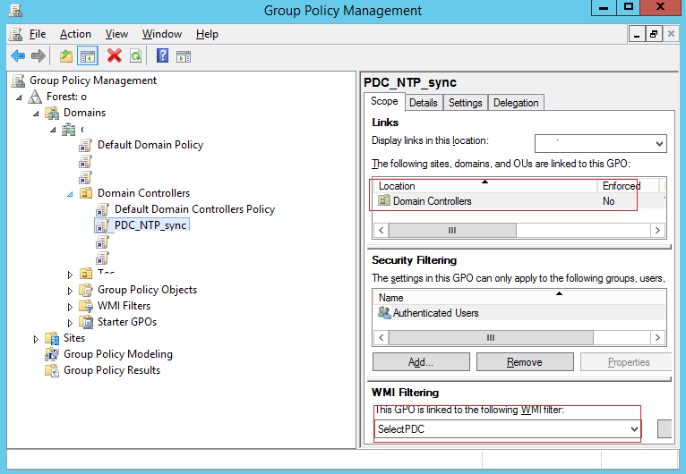Select the Forest node in the tree
This screenshot has width=686, height=474.
pos(66,97)
